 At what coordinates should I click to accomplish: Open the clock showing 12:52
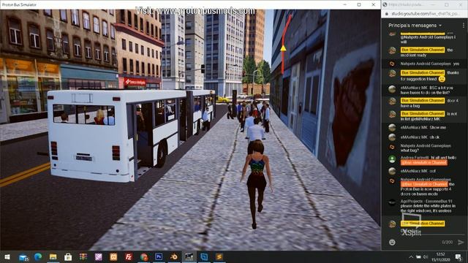pyautogui.click(x=440, y=256)
